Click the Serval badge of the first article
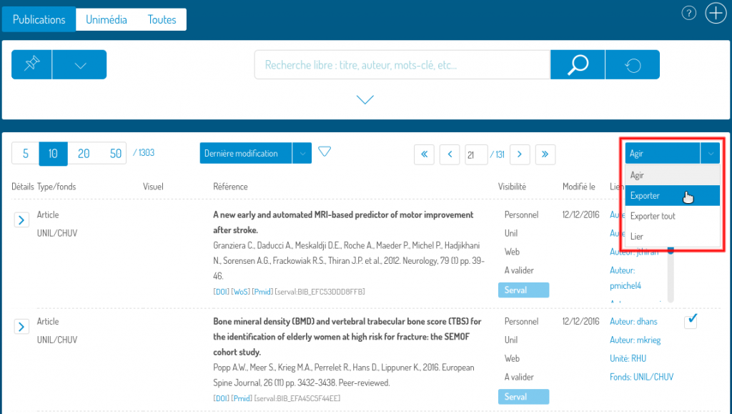Viewport: 732px width, 414px height. [523, 290]
